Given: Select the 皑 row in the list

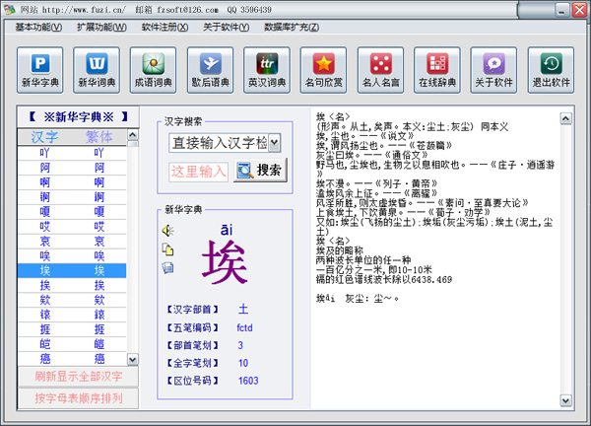Looking at the screenshot, I should point(72,344).
